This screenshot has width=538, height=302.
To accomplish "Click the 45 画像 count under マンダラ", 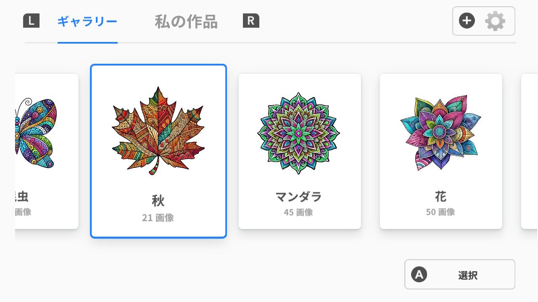I will 300,212.
